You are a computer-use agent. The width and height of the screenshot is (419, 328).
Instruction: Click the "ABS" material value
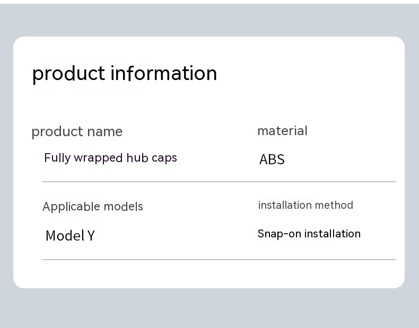coord(272,159)
